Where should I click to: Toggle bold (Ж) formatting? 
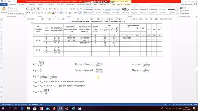[x=27, y=13]
